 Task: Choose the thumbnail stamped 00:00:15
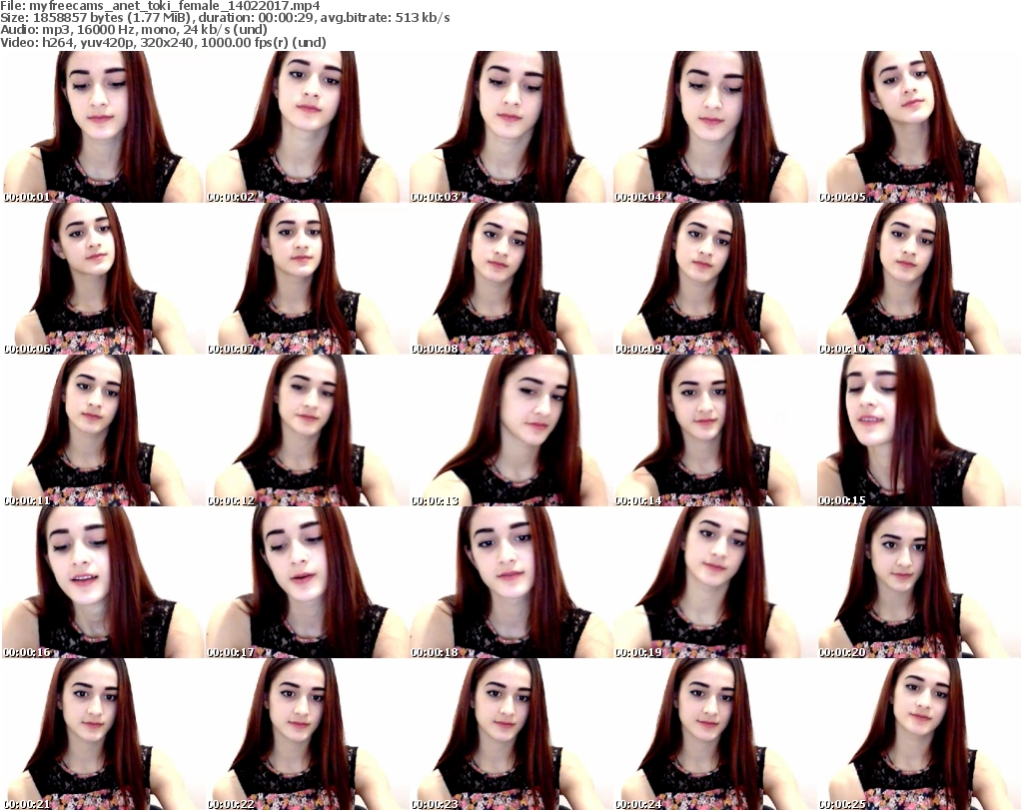click(919, 430)
